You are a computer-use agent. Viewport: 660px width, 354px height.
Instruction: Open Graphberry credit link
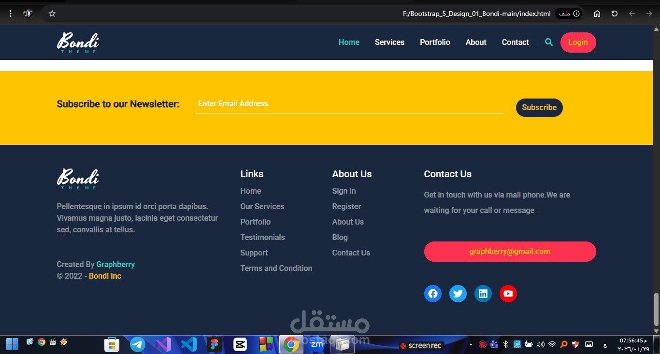click(x=115, y=265)
